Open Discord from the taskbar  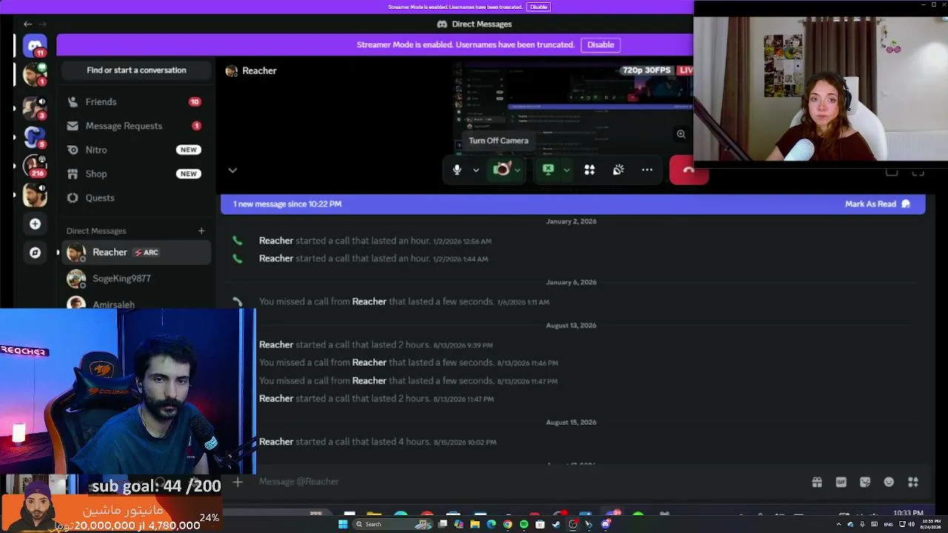pyautogui.click(x=606, y=524)
